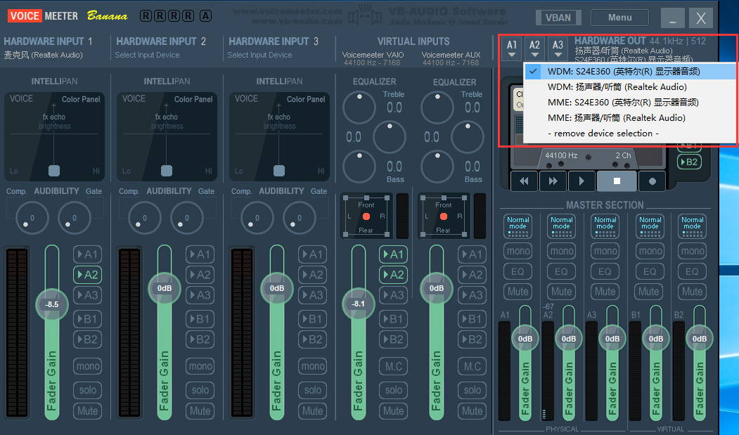Click Hardware Input 1 Intellipan position handle
Viewport: 739px width, 435px height.
point(54,171)
